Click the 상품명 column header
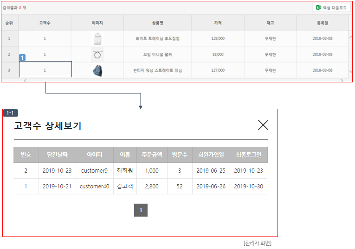This screenshot has height=249, width=355. 158,23
